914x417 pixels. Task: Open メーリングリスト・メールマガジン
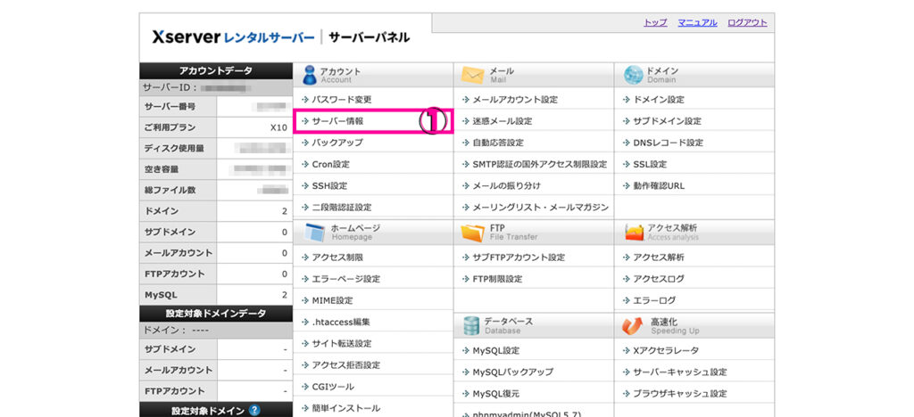click(x=540, y=207)
